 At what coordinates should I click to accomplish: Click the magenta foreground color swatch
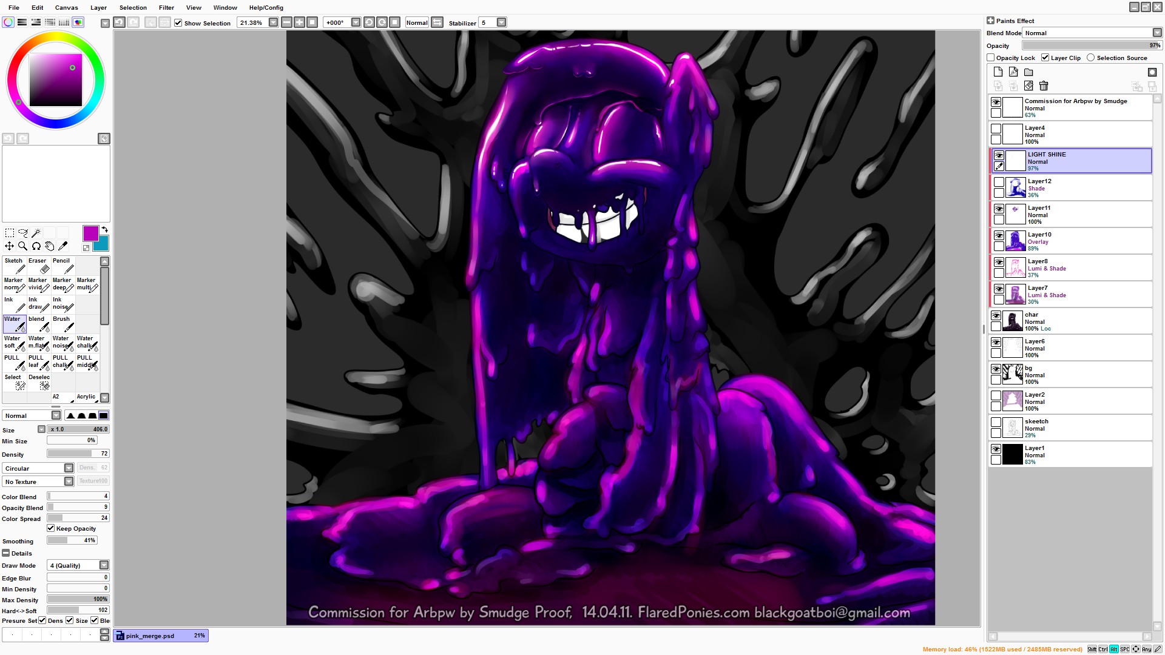pos(90,233)
